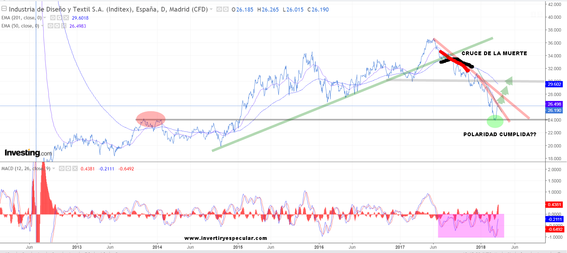Select the POLARIDAD CUMPLIDA text annotation
The height and width of the screenshot is (253, 567).
coord(500,134)
